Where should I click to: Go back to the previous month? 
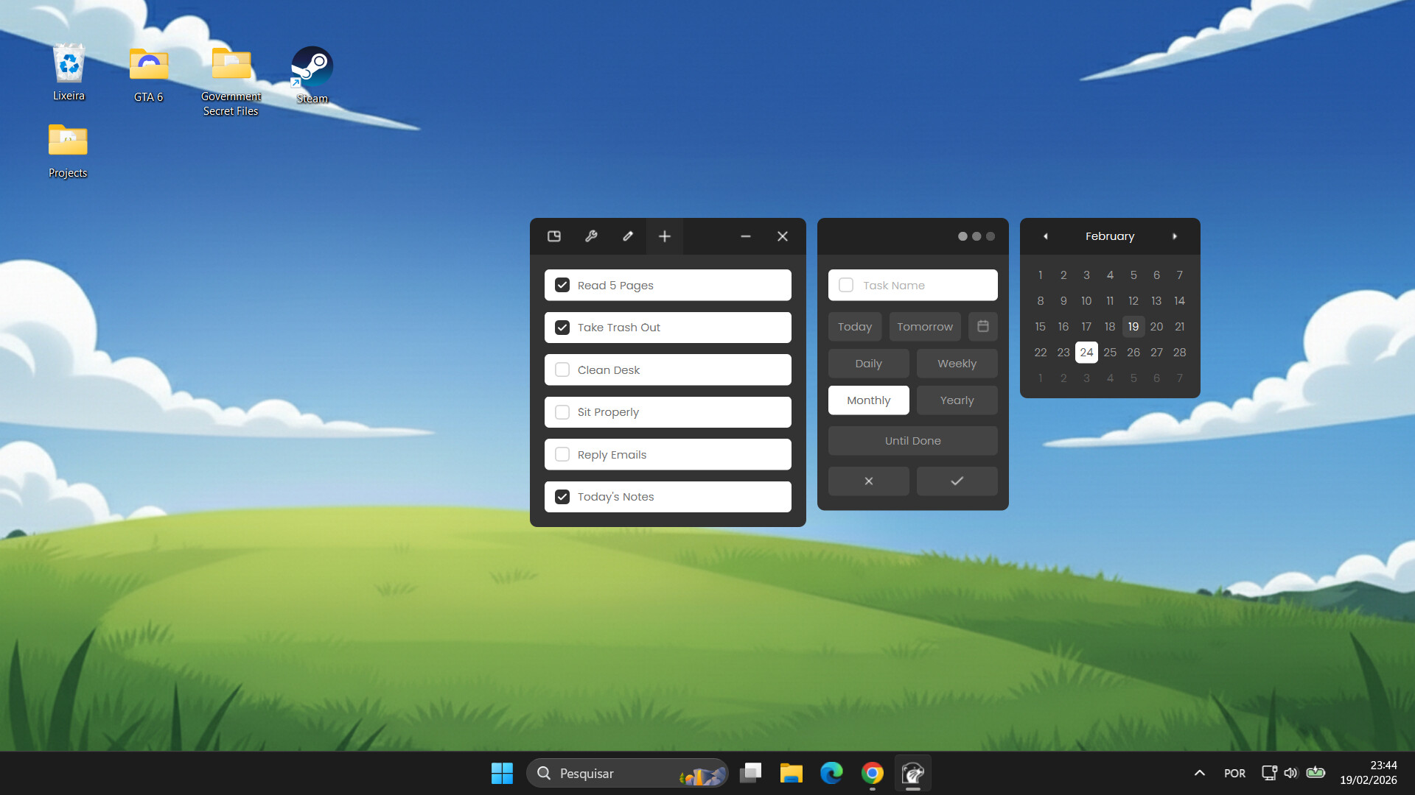[x=1046, y=236]
